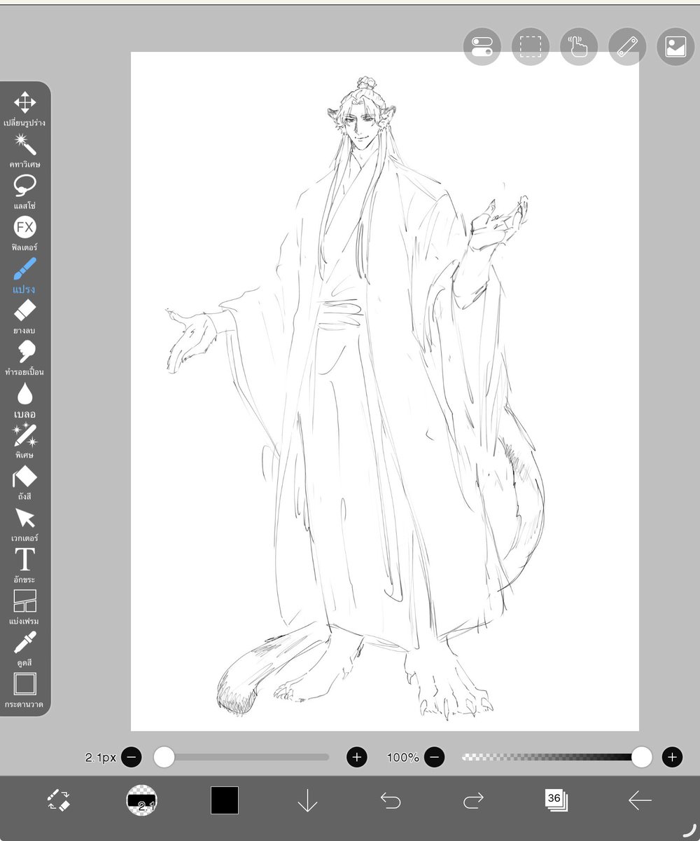The height and width of the screenshot is (841, 700).
Task: Open the FX Filter tool (ฟิลเตอร์)
Action: click(x=25, y=233)
